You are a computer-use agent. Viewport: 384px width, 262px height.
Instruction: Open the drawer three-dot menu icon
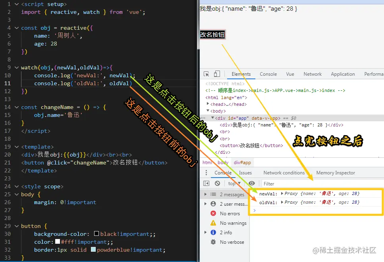tap(206, 173)
